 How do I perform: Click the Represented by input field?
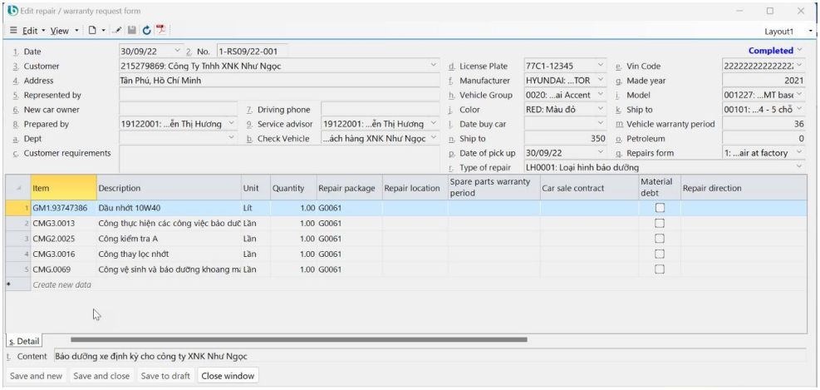pos(279,96)
